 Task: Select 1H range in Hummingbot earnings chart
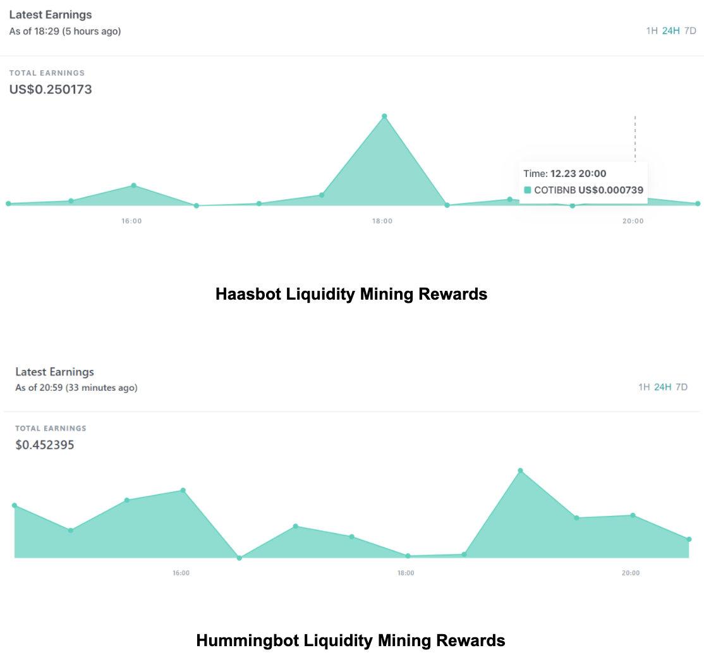pyautogui.click(x=644, y=387)
